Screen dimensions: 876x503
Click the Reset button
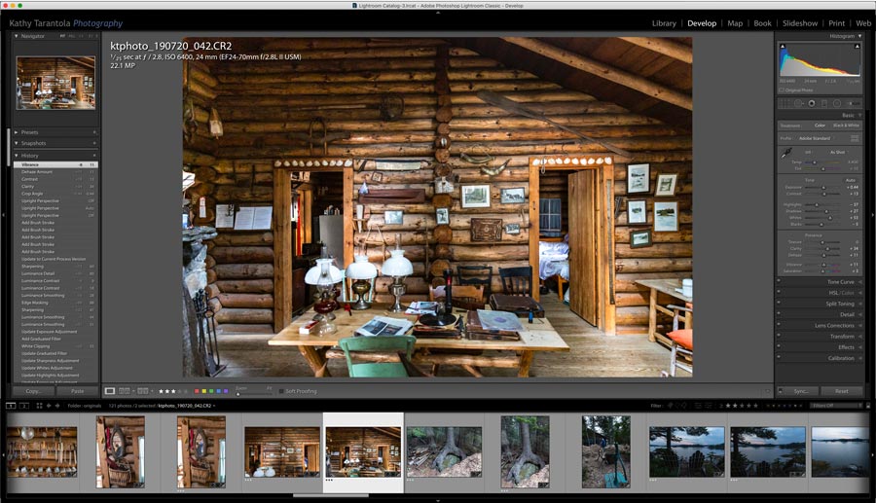click(x=841, y=391)
